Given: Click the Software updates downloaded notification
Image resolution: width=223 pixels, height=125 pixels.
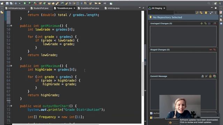Looking at the screenshot, I should point(199,121).
